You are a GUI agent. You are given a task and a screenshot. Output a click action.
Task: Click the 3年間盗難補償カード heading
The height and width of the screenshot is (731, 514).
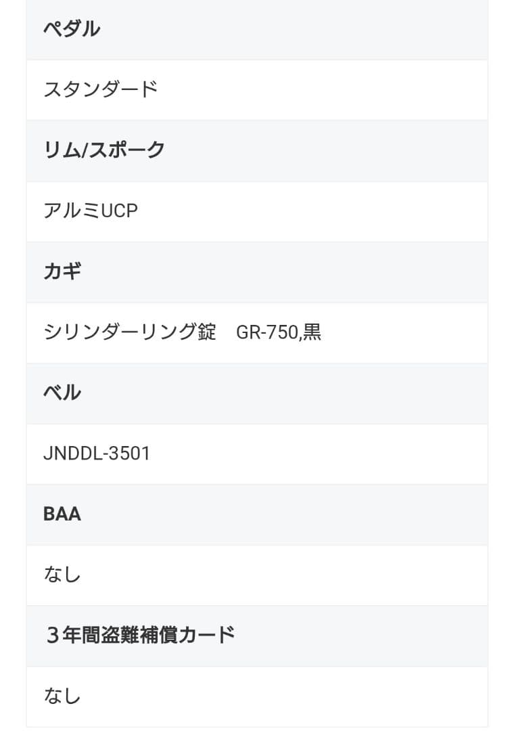coord(140,635)
